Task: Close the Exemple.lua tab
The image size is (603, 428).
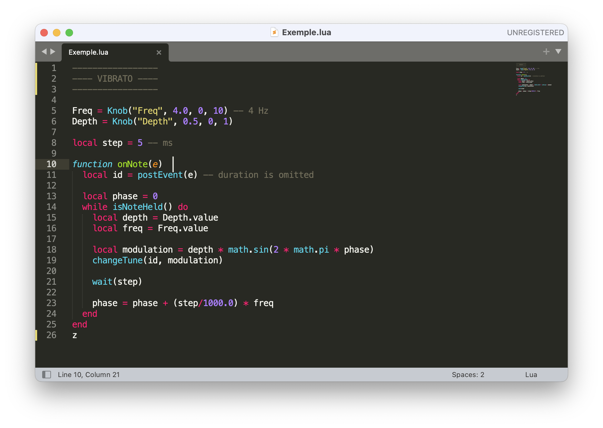Action: point(159,52)
